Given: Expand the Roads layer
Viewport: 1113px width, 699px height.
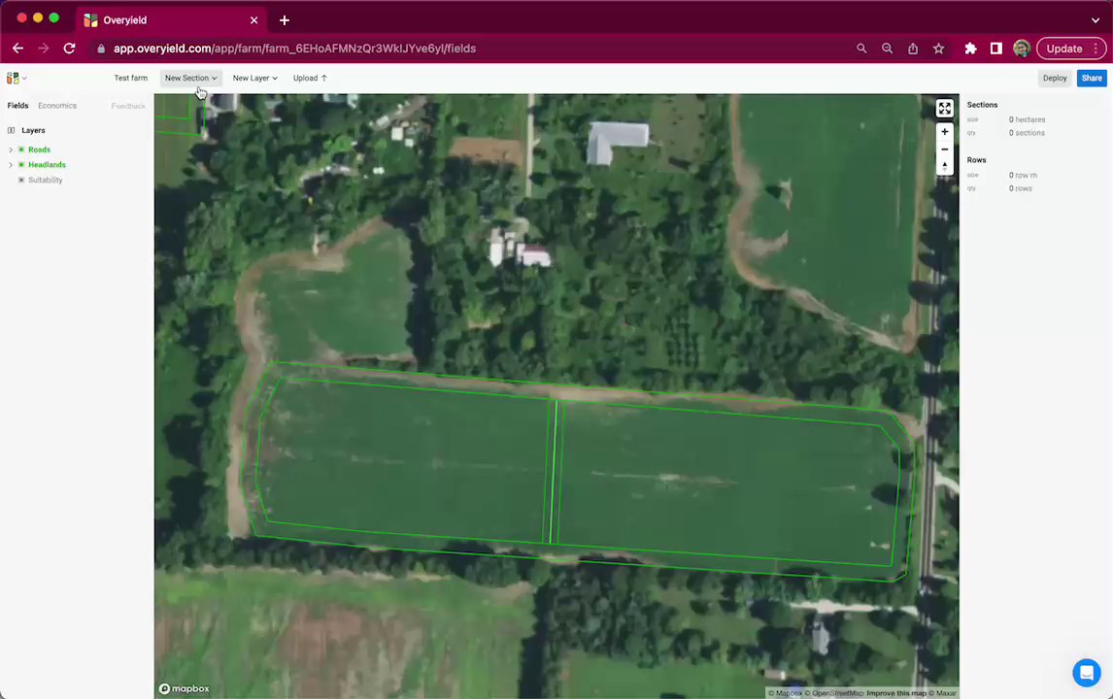Looking at the screenshot, I should pyautogui.click(x=11, y=150).
